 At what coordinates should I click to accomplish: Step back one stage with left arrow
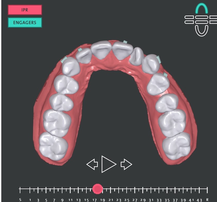tap(92, 164)
